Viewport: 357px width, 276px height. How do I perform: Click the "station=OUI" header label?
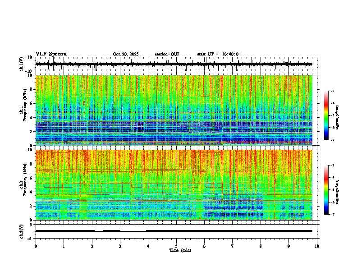pos(167,54)
